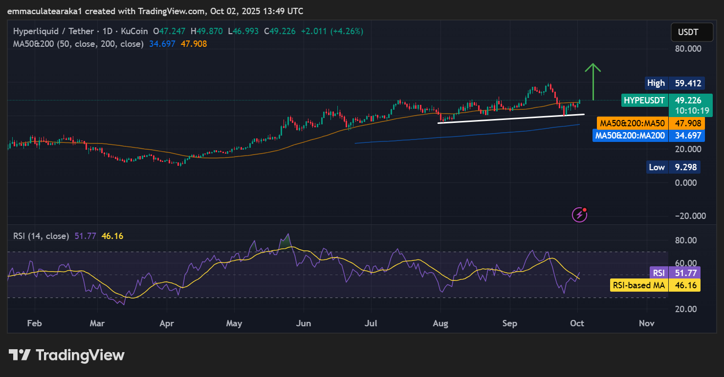Click the High 59.412 price label
Image resolution: width=724 pixels, height=377 pixels.
pyautogui.click(x=673, y=83)
